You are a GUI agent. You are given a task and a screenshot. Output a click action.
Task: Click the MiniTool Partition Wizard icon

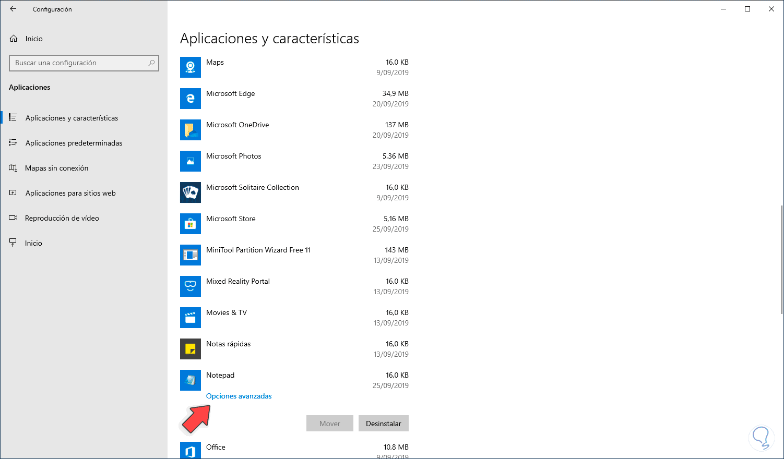(191, 255)
